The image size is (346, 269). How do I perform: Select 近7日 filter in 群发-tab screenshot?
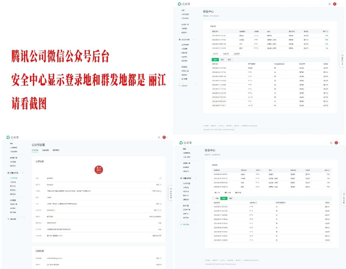click(217, 193)
